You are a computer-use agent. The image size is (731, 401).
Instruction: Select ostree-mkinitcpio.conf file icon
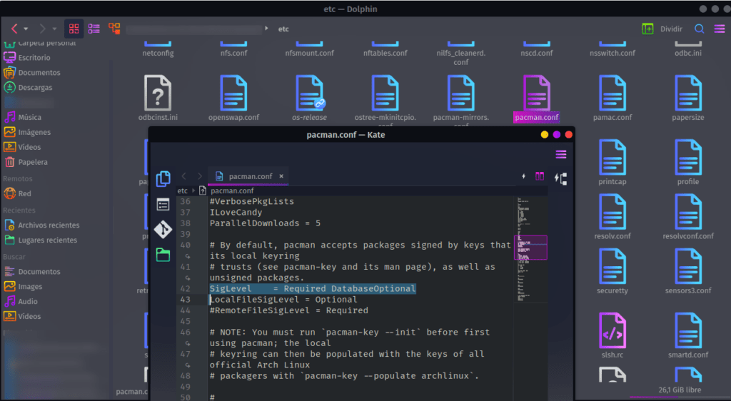point(385,93)
